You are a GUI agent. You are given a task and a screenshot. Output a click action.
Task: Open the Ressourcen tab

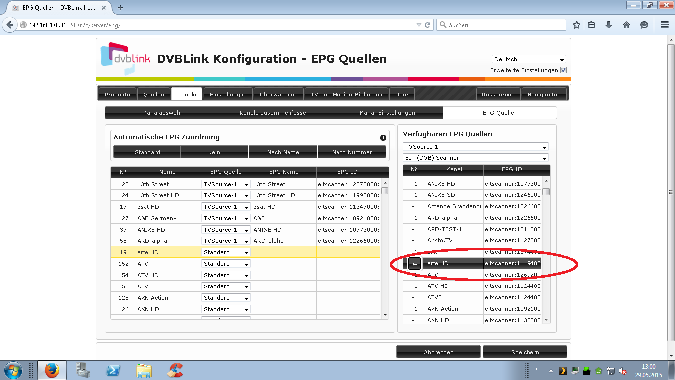pyautogui.click(x=498, y=94)
